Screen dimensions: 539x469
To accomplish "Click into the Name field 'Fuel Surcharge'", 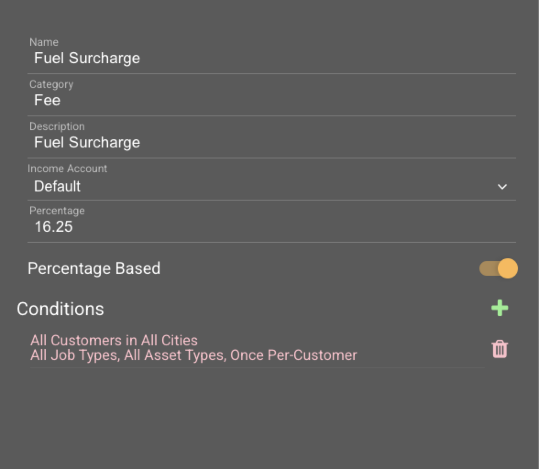I will [x=87, y=58].
